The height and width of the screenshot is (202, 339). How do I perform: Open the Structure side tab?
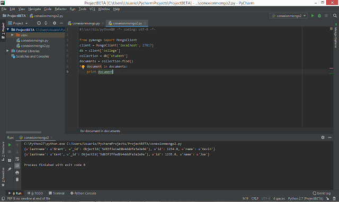pyautogui.click(x=3, y=151)
